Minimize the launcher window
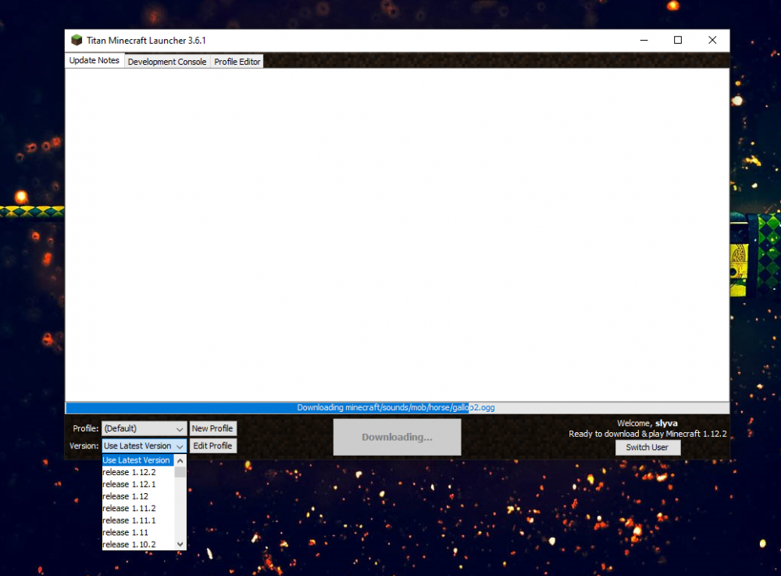The width and height of the screenshot is (781, 576). click(x=644, y=40)
